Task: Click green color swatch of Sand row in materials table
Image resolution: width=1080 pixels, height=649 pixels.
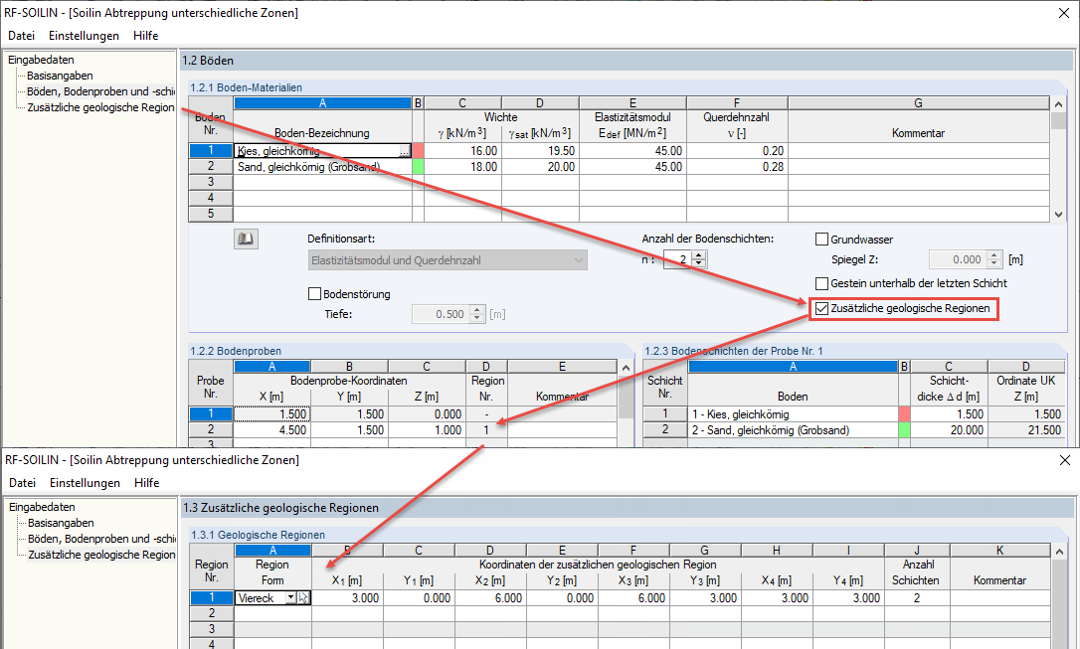Action: (x=418, y=167)
